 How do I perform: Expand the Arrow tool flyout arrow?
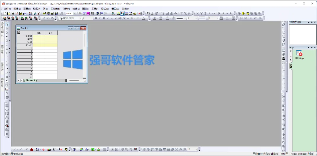point(9,69)
